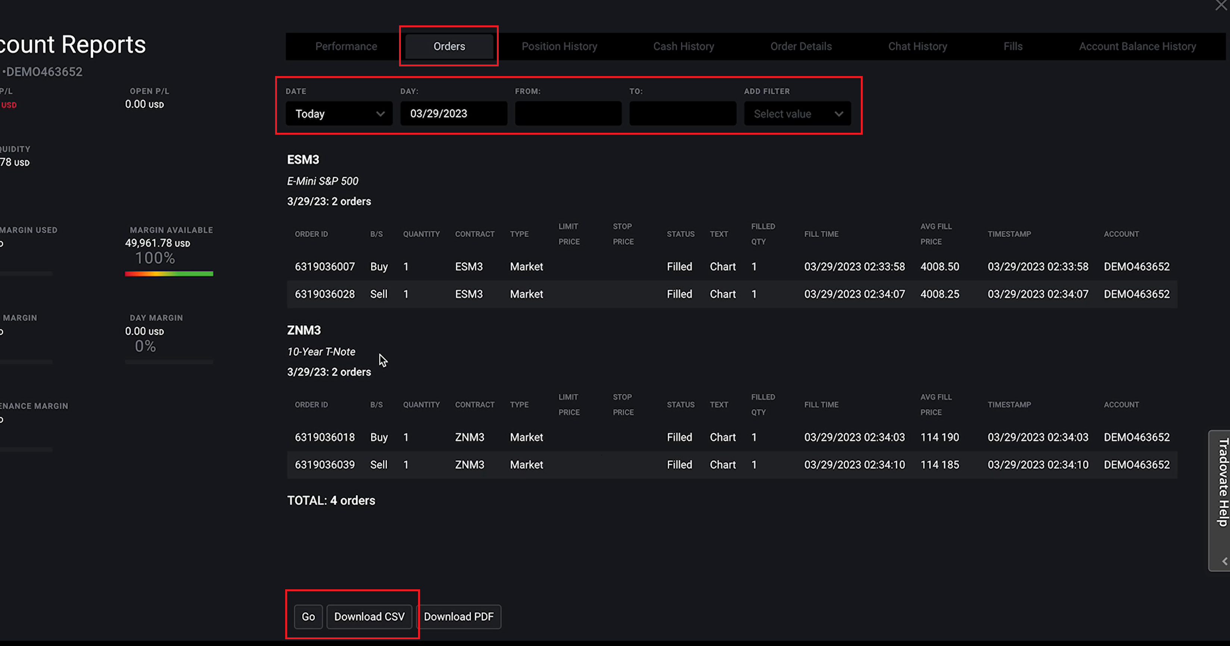Expand the Date range dropdown showing Today

pos(339,113)
